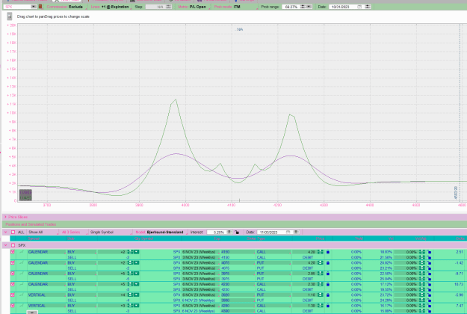467x314 pixels.
Task: Click the trade flag icon beside SPX symbol field
Action: point(40,7)
